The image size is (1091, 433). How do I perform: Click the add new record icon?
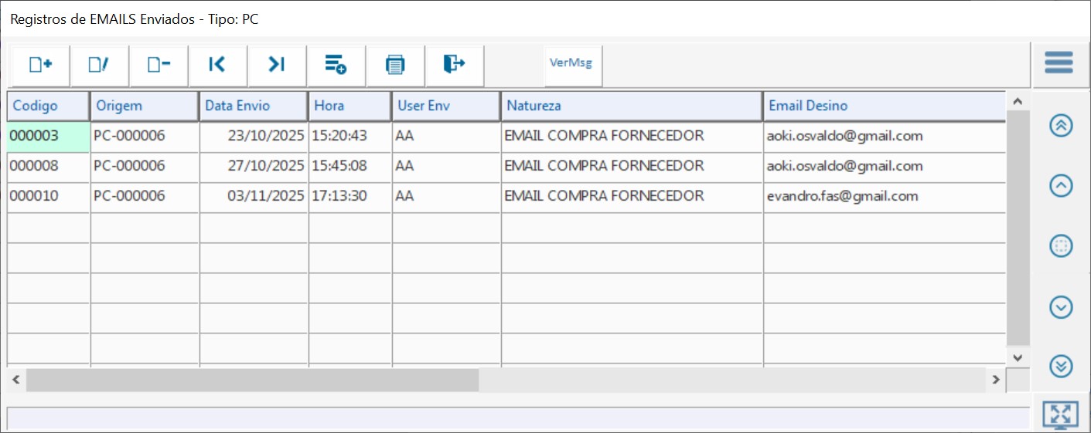[40, 66]
